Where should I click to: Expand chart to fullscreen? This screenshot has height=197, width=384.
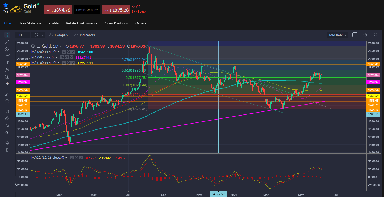point(376,35)
